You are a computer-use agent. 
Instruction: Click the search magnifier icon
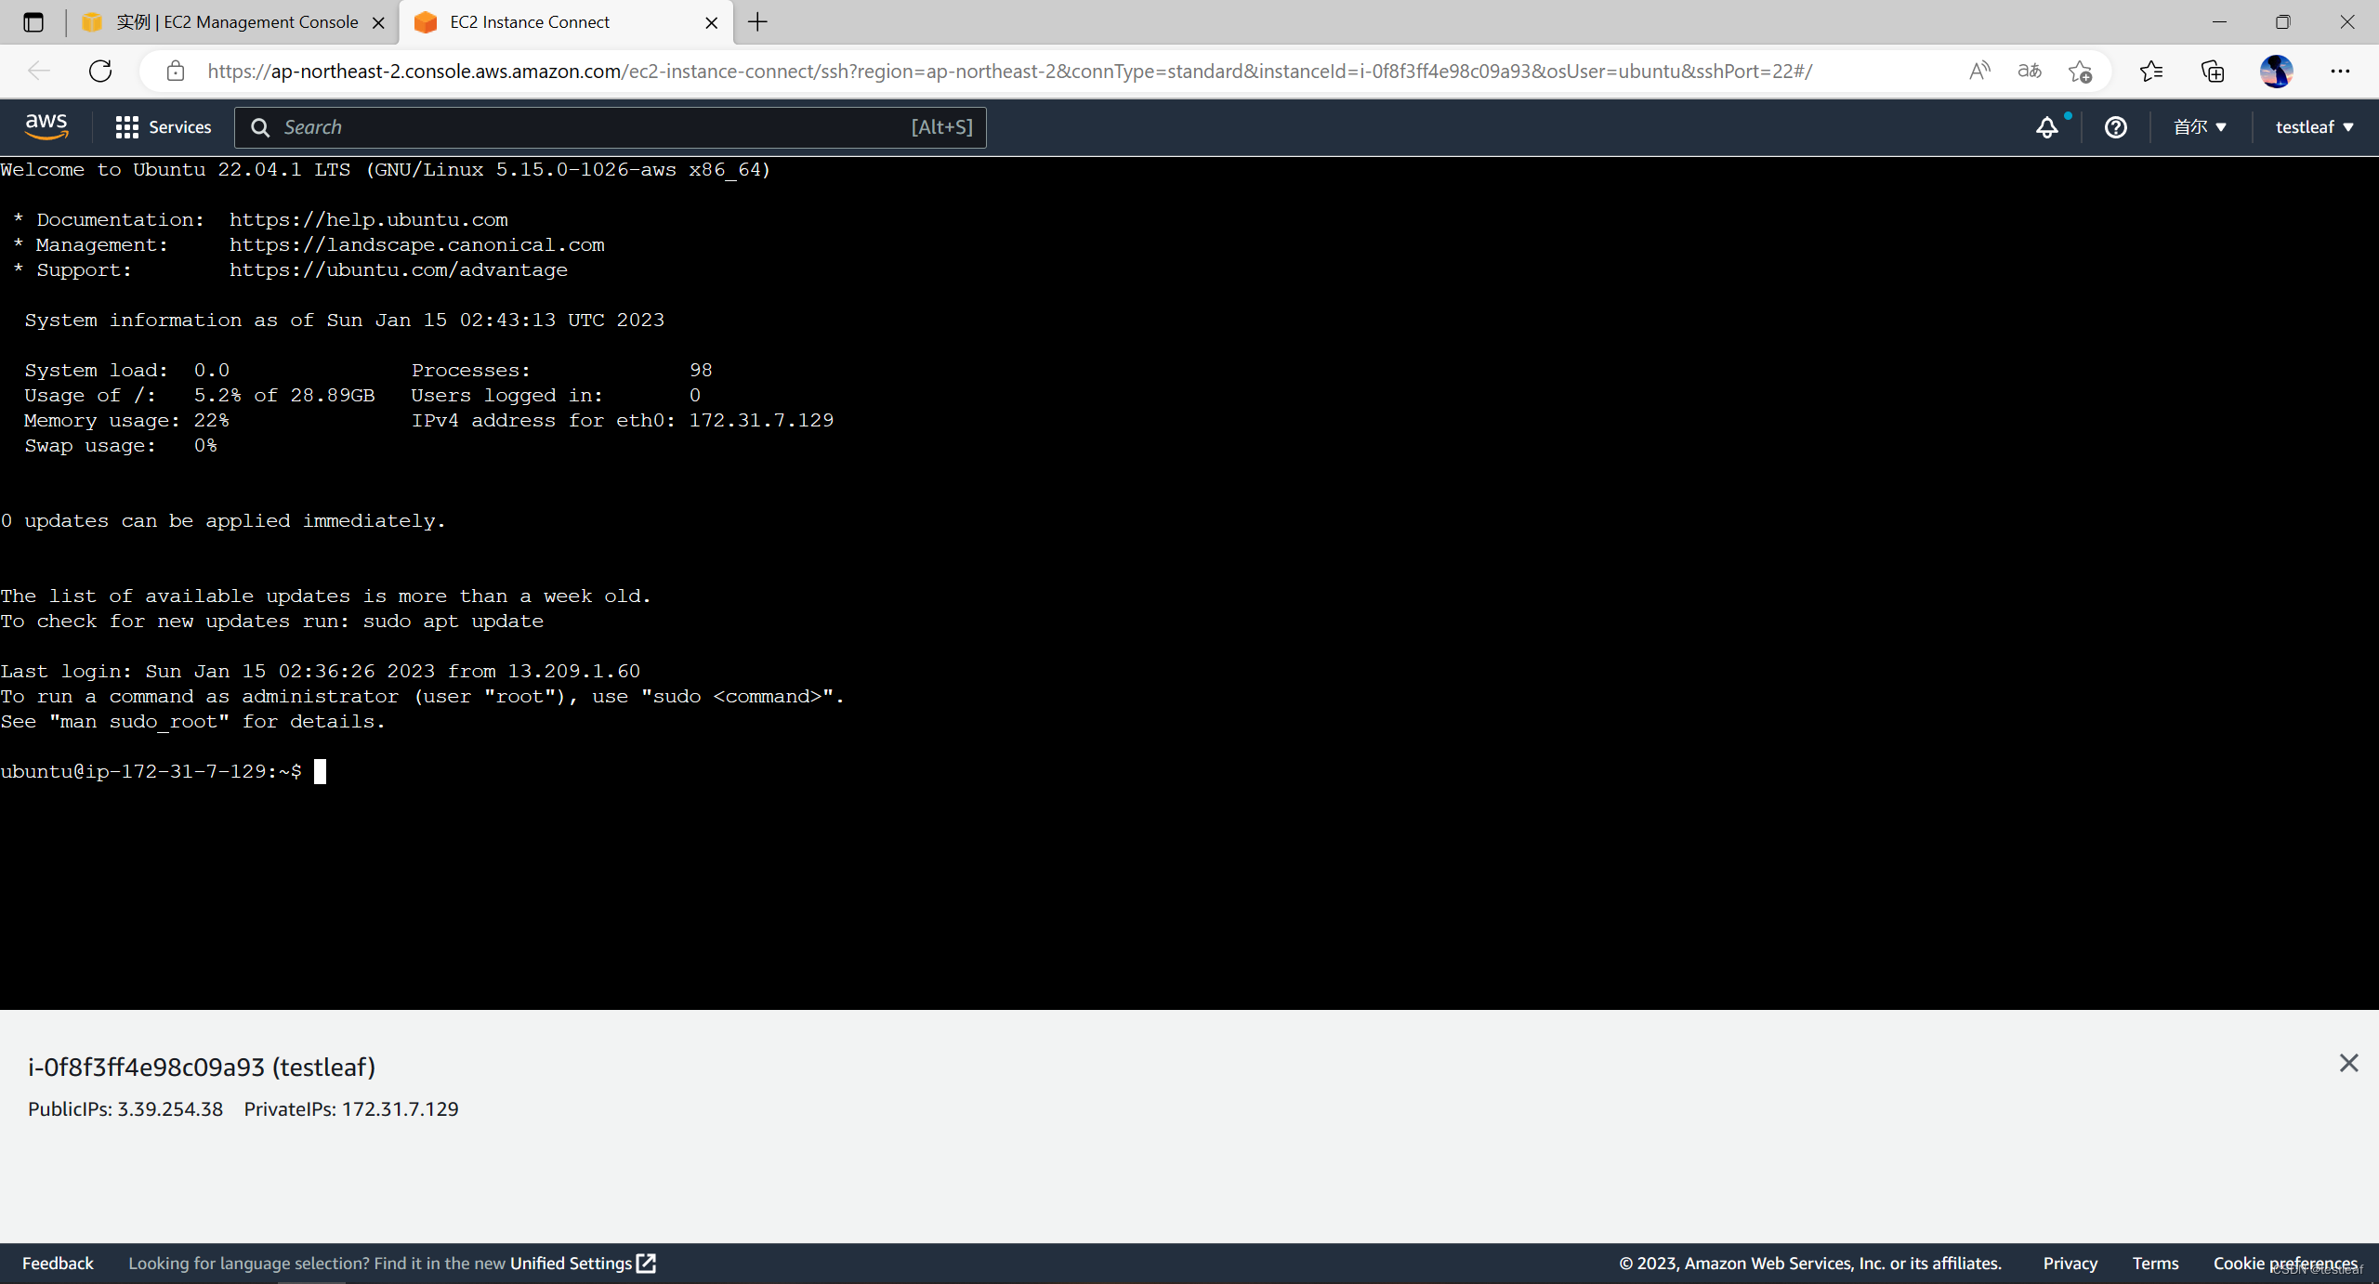click(260, 127)
